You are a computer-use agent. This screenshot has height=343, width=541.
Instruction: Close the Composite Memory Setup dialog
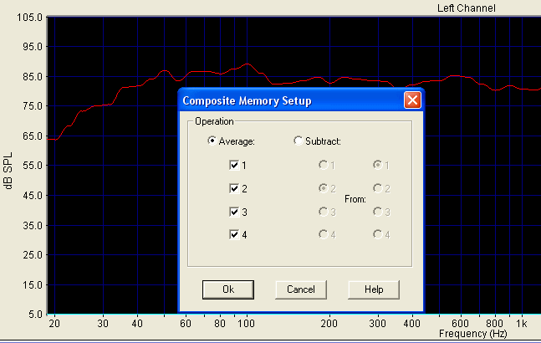pos(412,100)
